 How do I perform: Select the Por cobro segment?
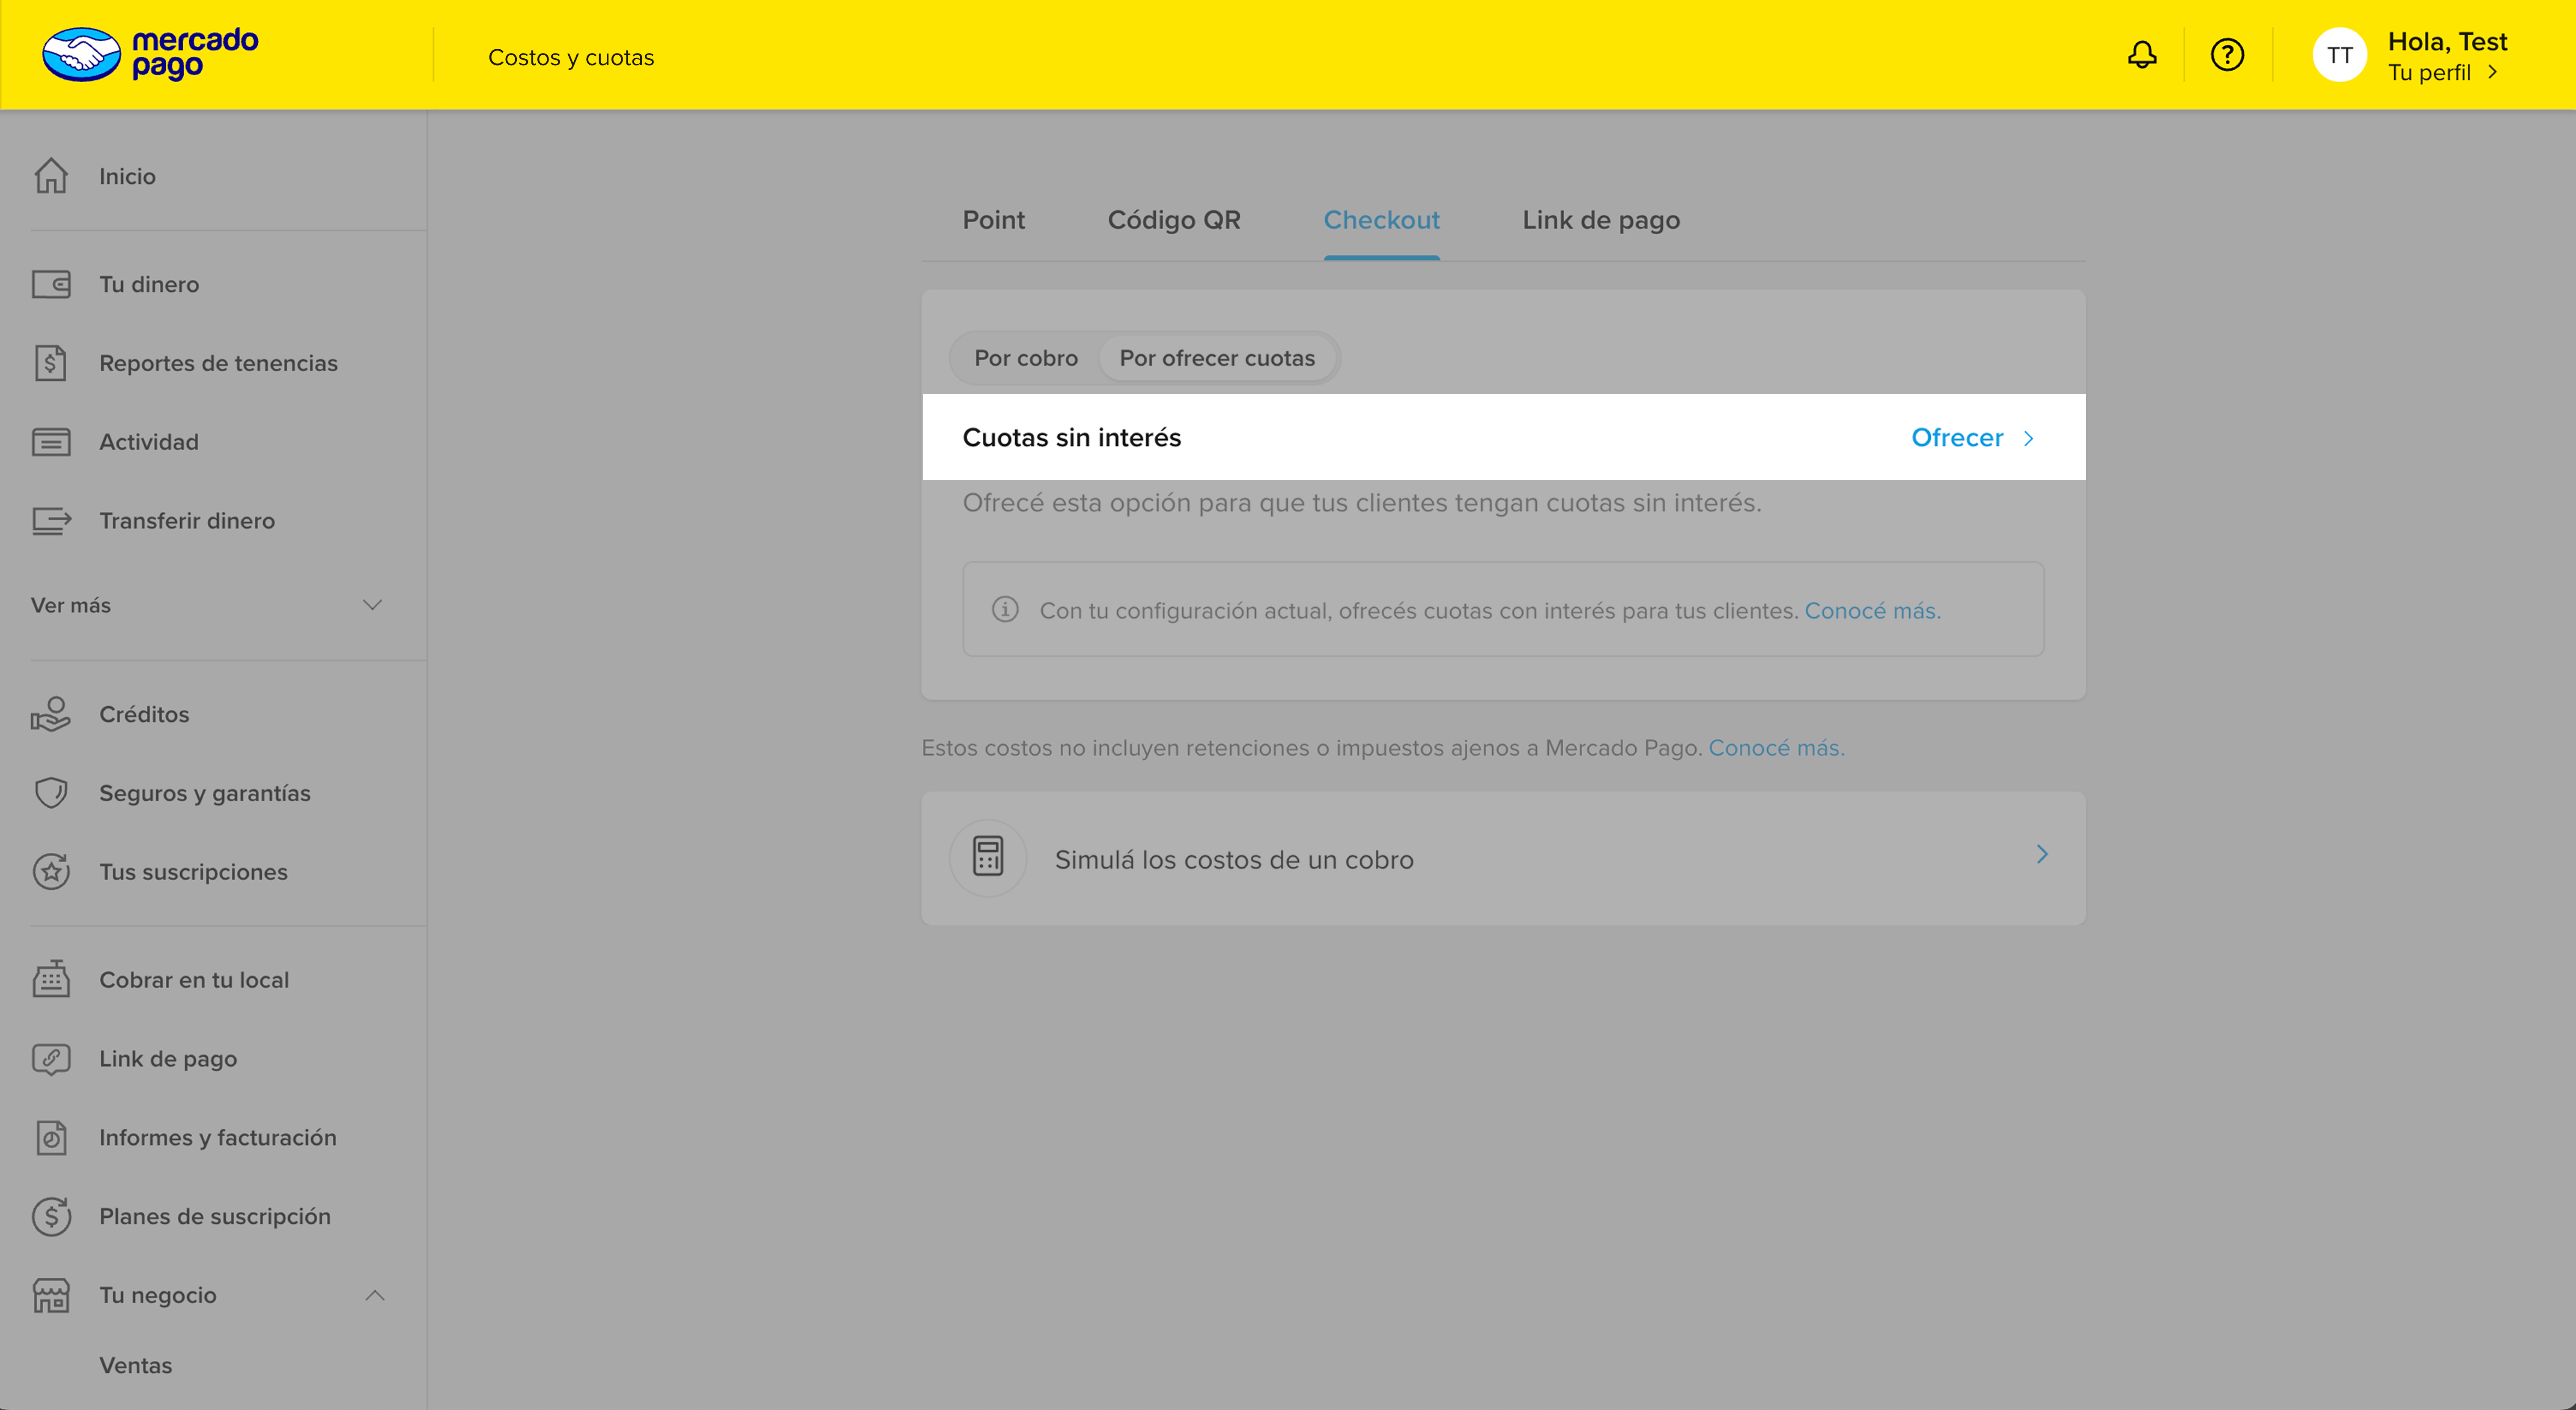[x=1026, y=358]
